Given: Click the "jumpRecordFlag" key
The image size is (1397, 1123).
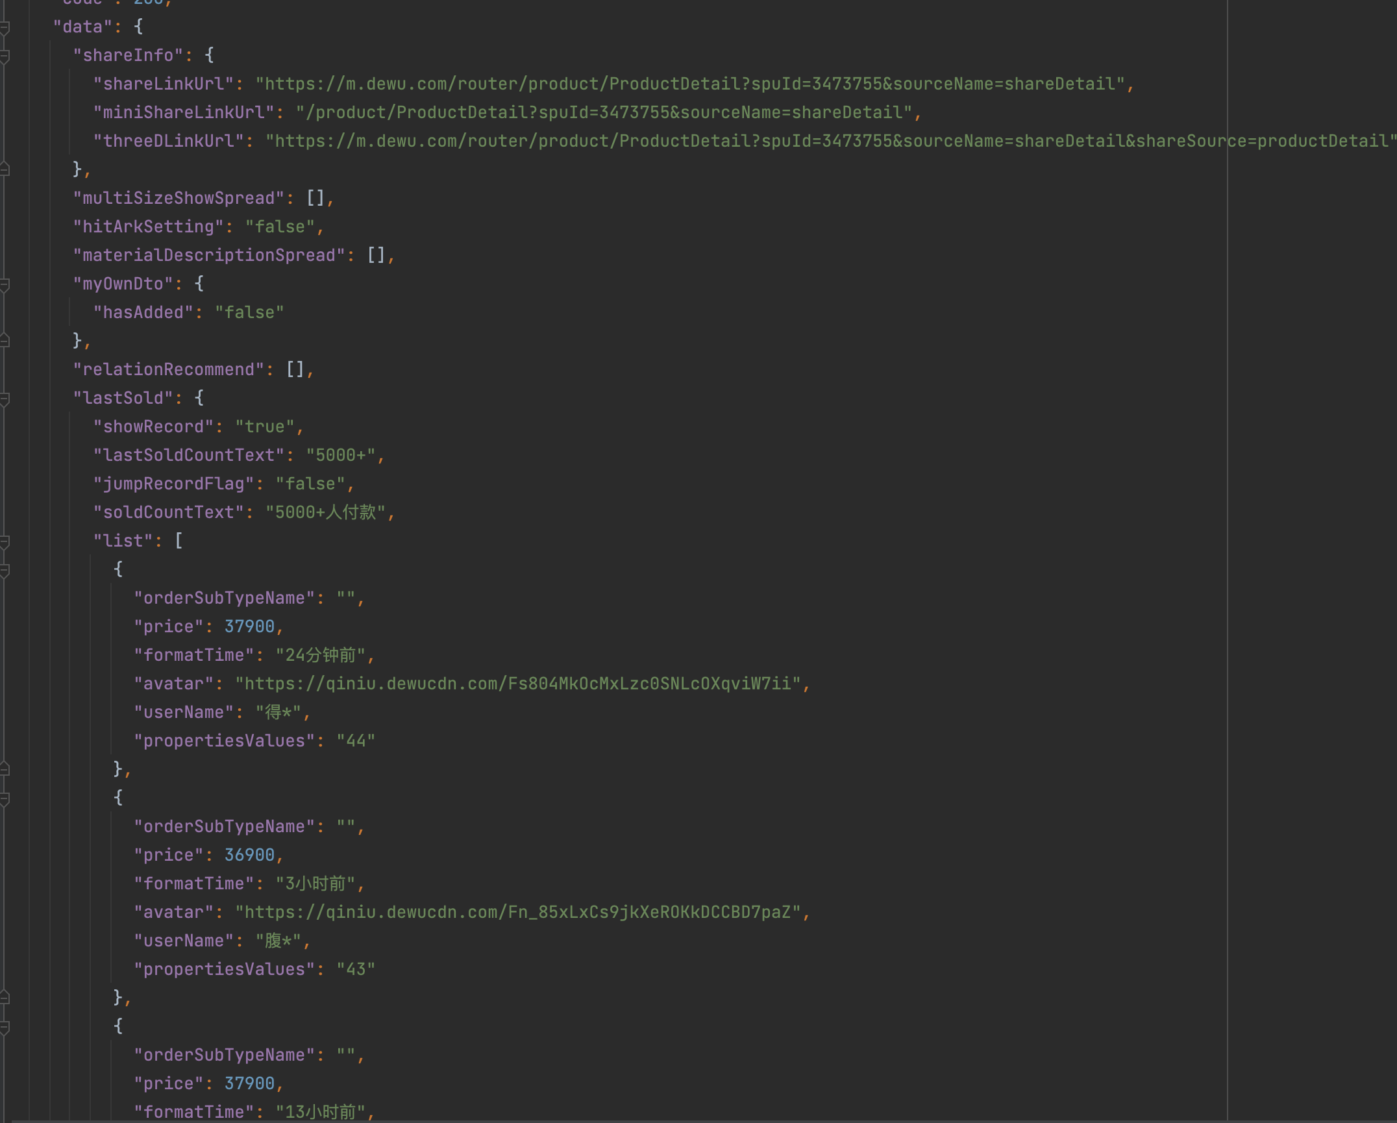Looking at the screenshot, I should pyautogui.click(x=174, y=484).
